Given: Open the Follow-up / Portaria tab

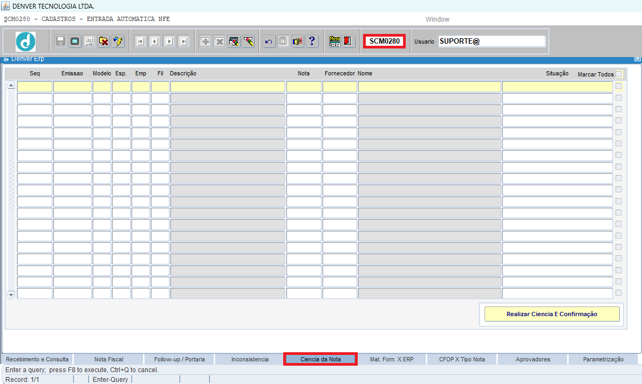Looking at the screenshot, I should tap(179, 359).
